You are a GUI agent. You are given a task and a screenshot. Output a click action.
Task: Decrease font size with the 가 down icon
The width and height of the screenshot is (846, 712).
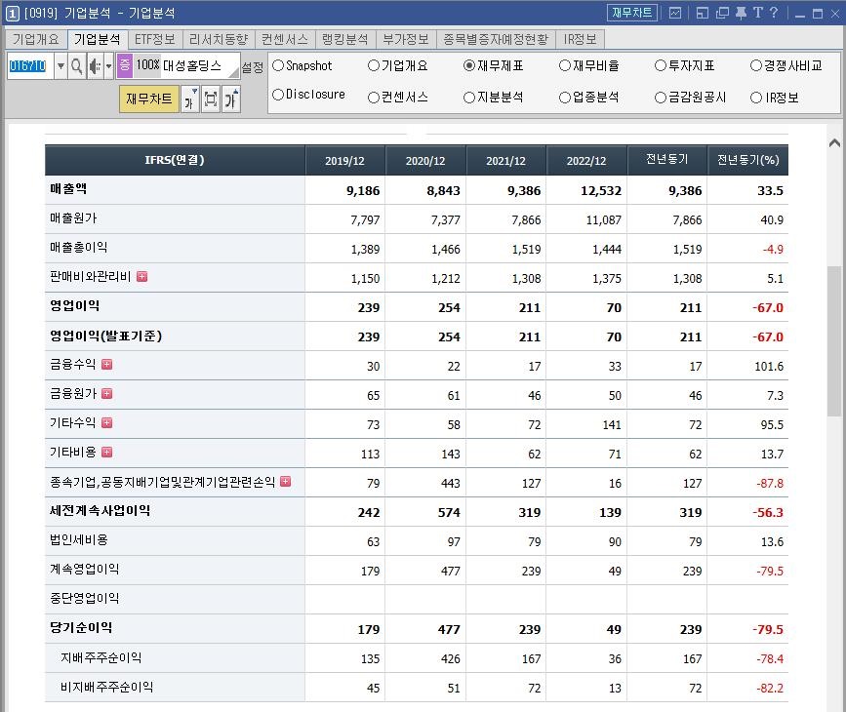190,99
